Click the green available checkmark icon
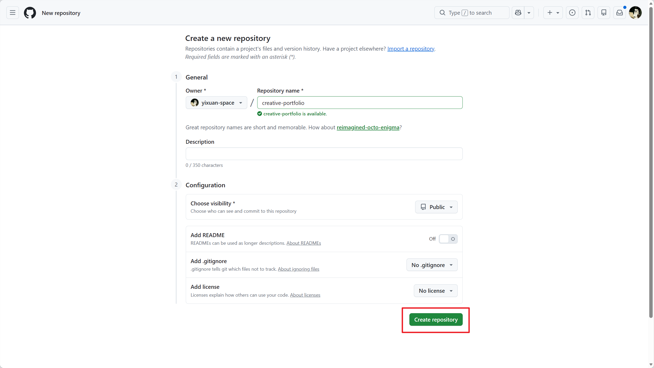654x368 pixels. pos(260,114)
